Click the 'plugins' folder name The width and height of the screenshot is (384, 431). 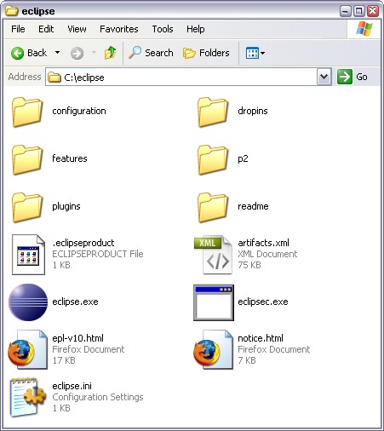pyautogui.click(x=66, y=206)
